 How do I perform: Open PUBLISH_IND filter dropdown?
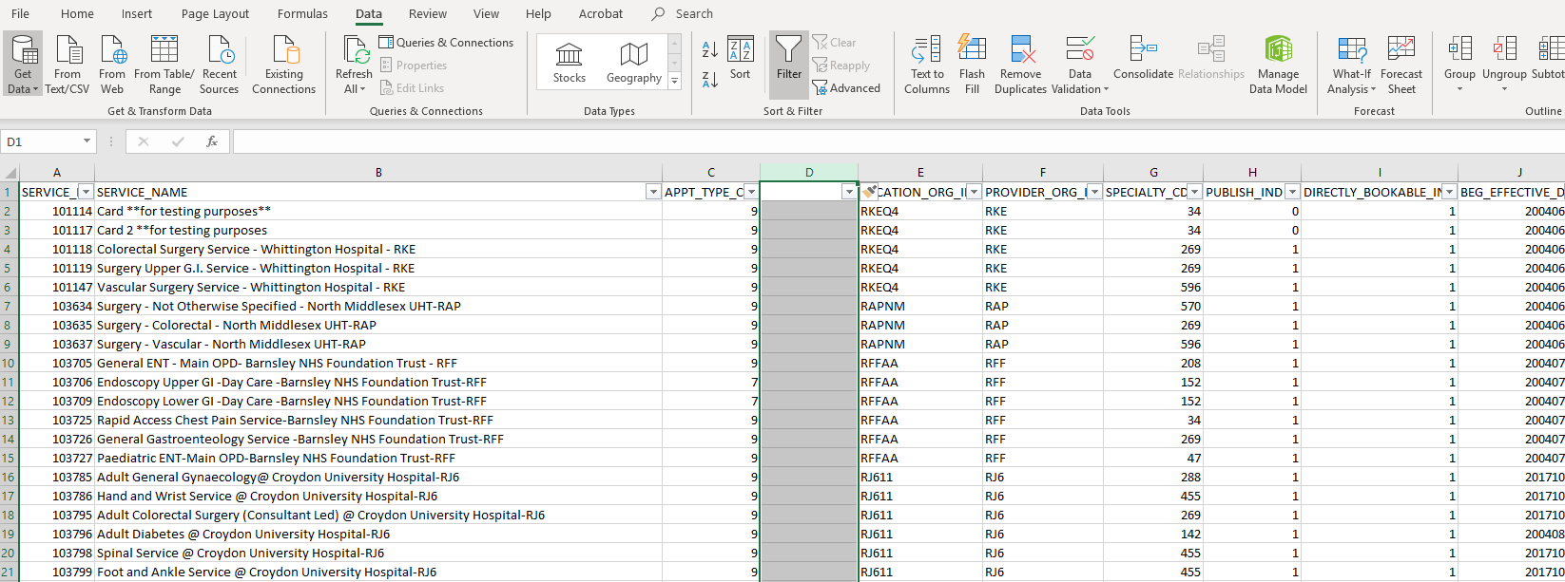coord(1292,192)
